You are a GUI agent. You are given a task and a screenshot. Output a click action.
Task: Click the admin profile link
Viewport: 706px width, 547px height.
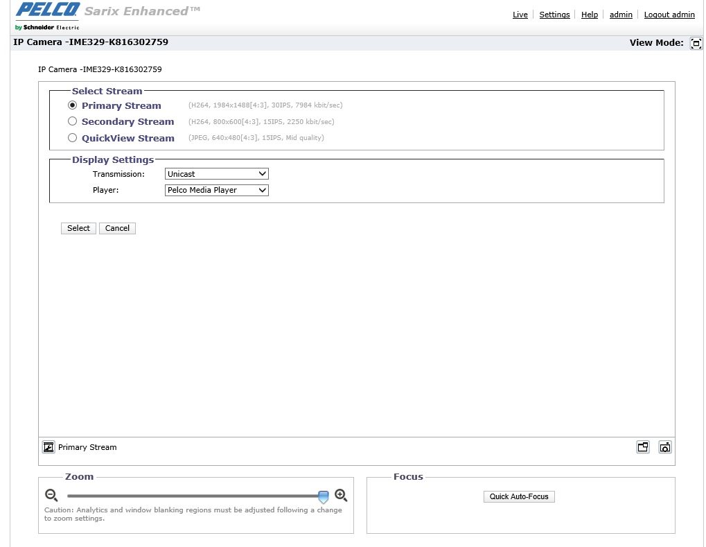point(621,15)
